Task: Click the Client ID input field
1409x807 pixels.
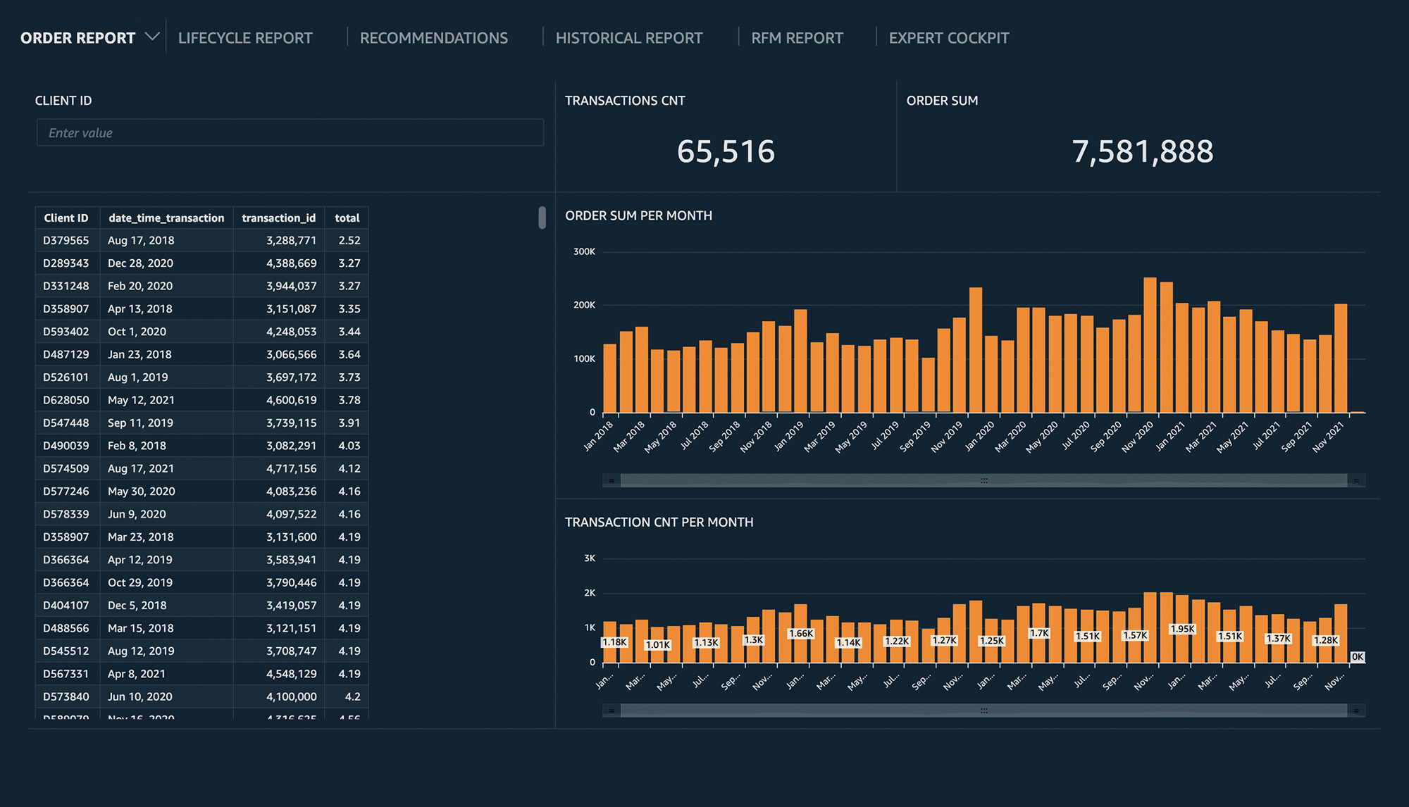Action: coord(290,132)
